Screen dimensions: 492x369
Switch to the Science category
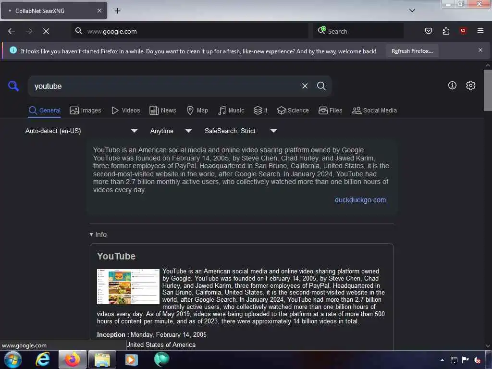(x=293, y=111)
